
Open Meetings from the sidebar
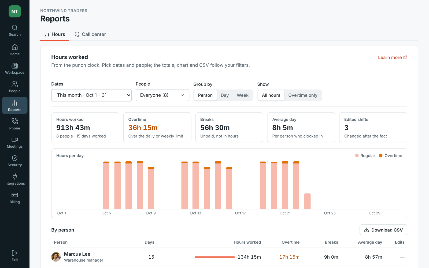15,143
